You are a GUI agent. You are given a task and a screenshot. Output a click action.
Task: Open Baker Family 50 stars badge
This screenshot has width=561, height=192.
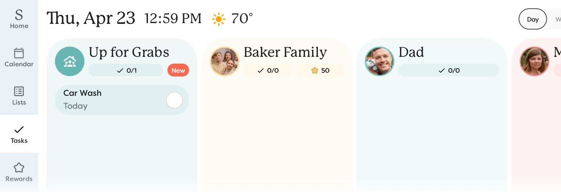coord(320,70)
